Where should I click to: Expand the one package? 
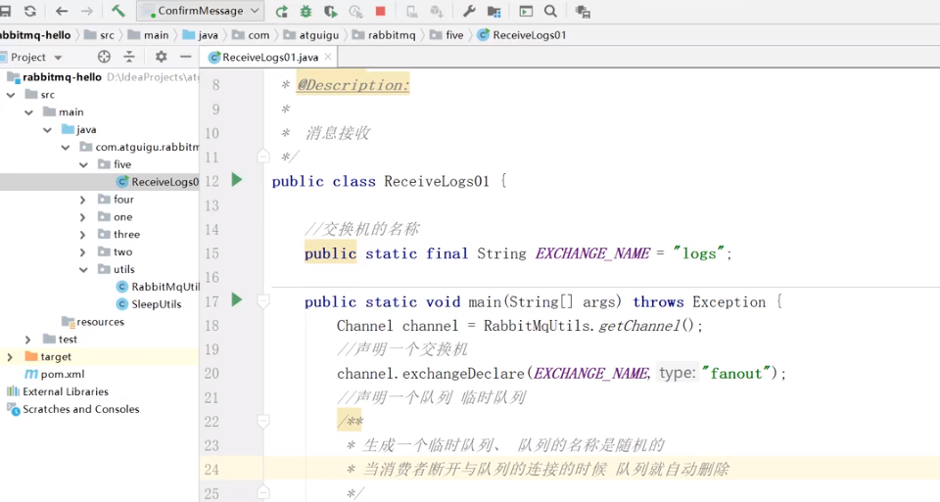click(x=83, y=217)
